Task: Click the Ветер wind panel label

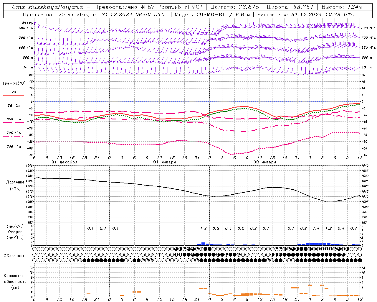Action: click(27, 22)
